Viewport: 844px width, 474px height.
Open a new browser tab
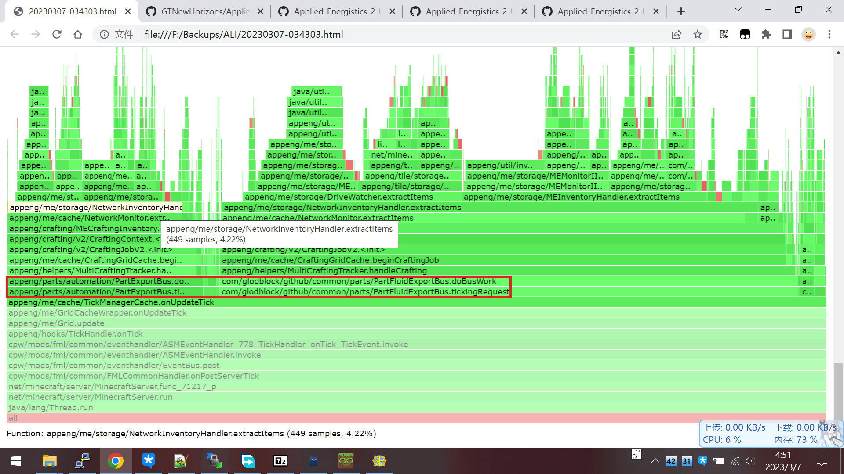tap(681, 11)
